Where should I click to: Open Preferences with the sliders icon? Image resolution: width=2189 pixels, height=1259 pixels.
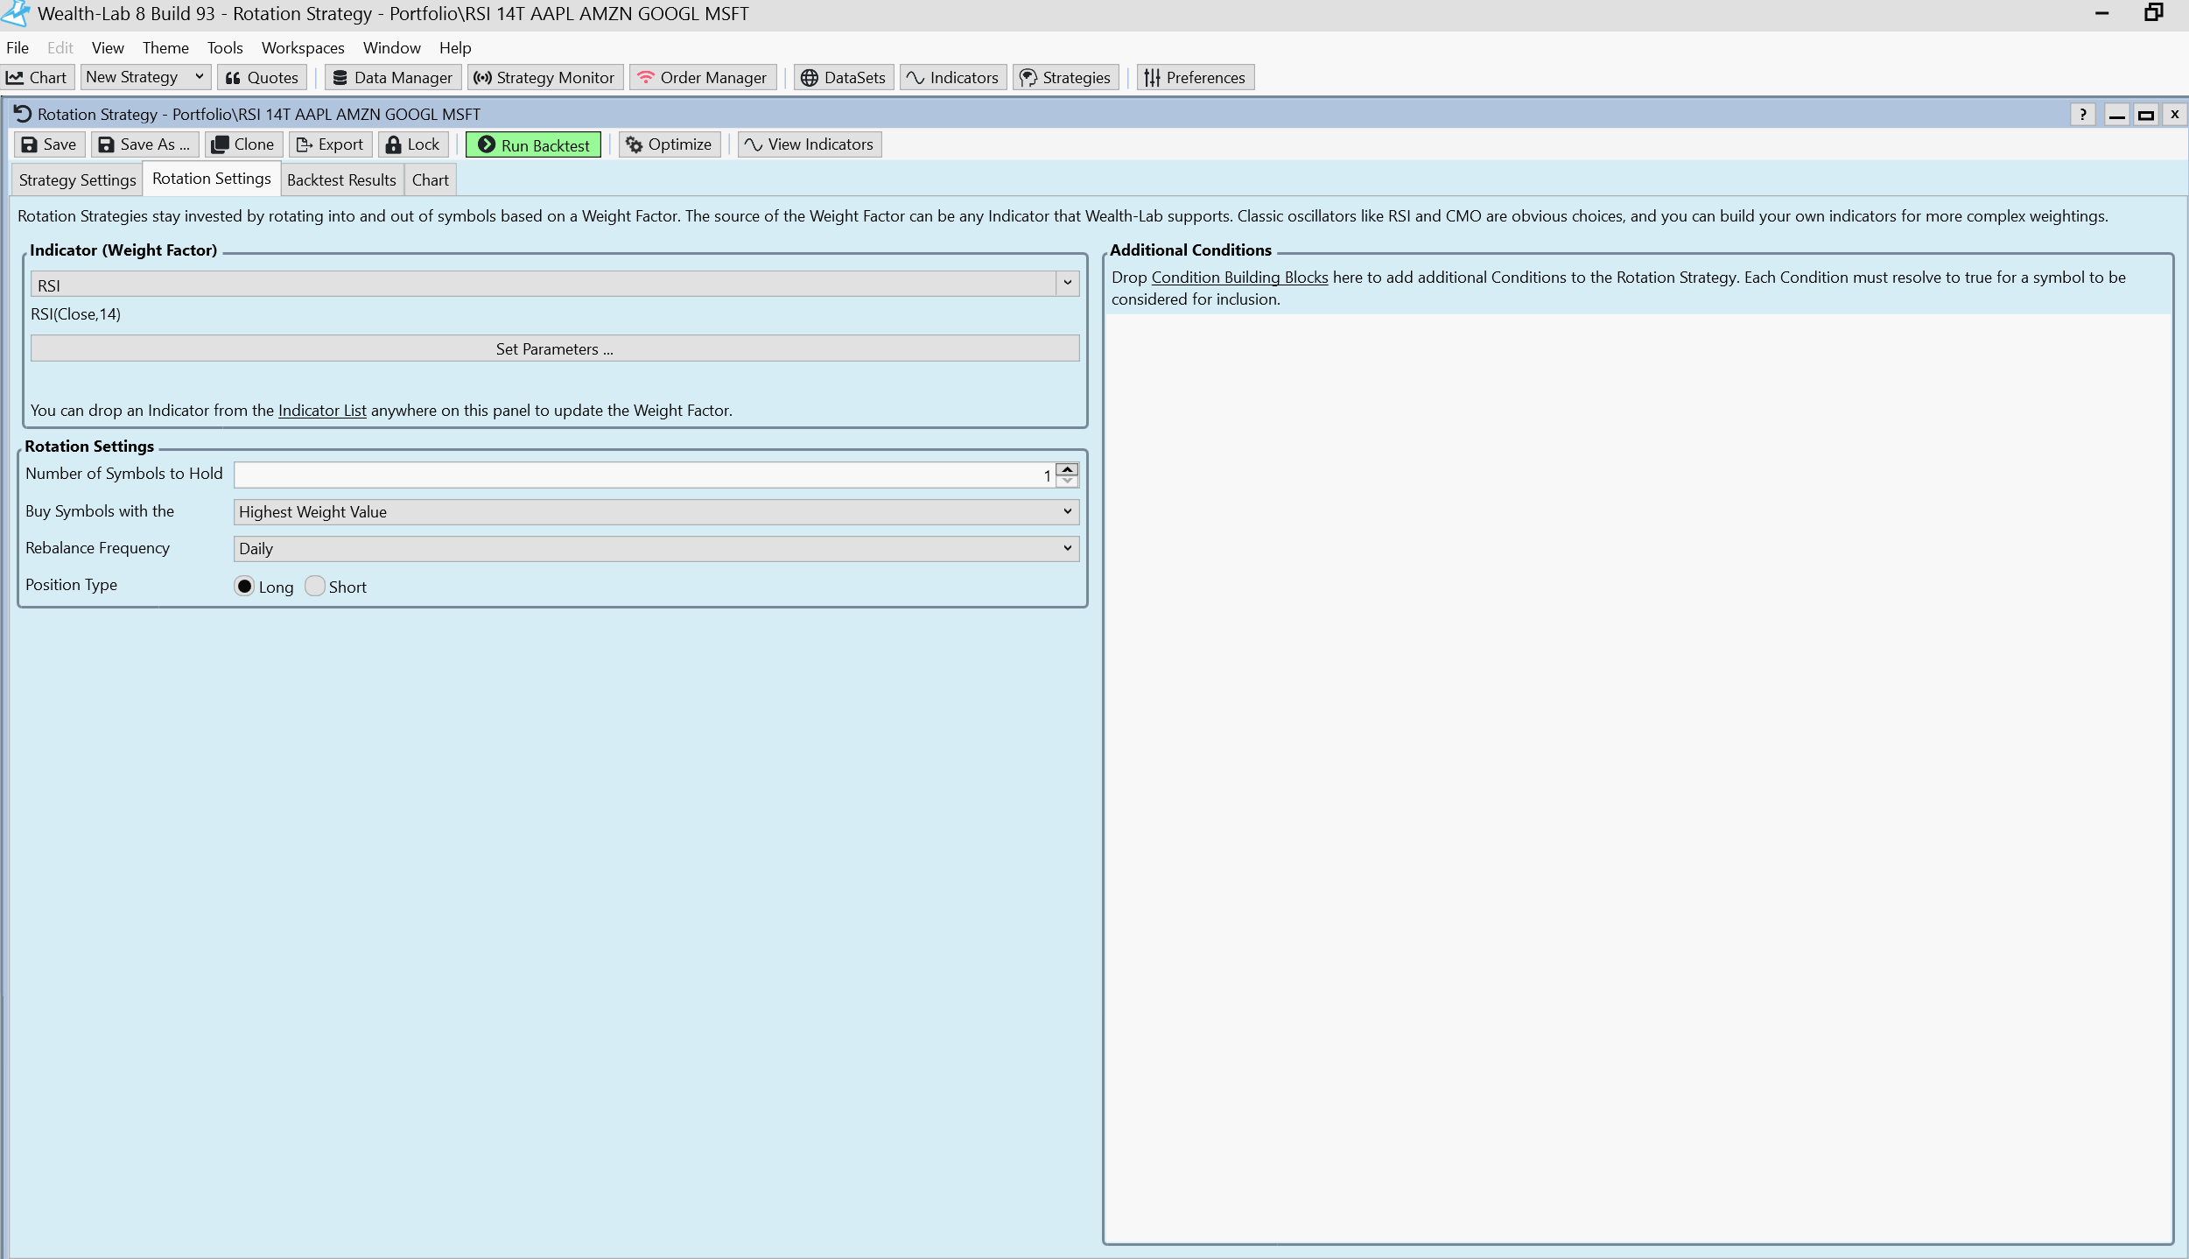point(1195,77)
